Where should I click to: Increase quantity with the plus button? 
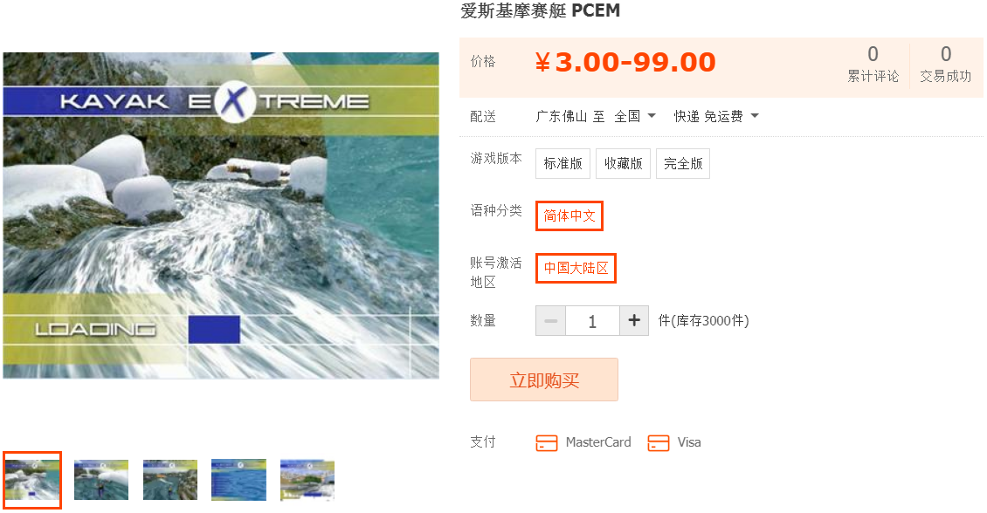click(634, 321)
